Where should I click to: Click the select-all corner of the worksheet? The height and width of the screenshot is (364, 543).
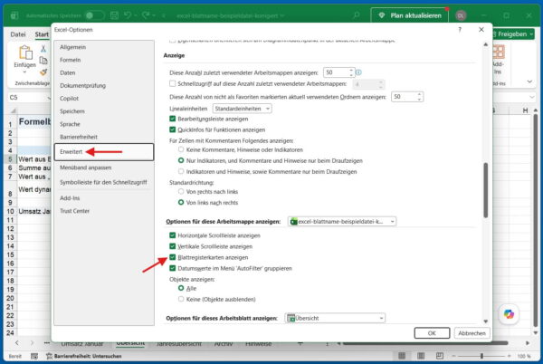pyautogui.click(x=14, y=110)
